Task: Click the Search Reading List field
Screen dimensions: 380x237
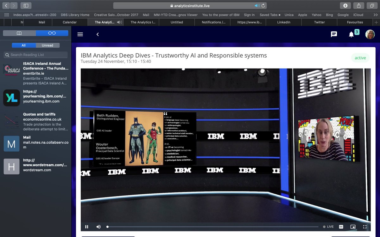Action: click(x=35, y=55)
